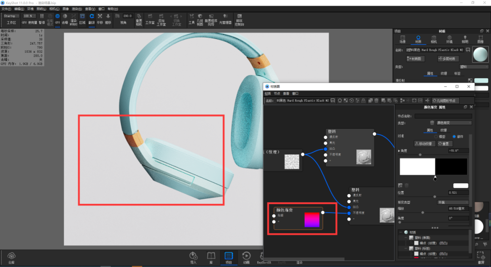The height and width of the screenshot is (267, 491).
Task: Open the Scripting Console (脚本控制台) icon
Action: tap(239, 16)
